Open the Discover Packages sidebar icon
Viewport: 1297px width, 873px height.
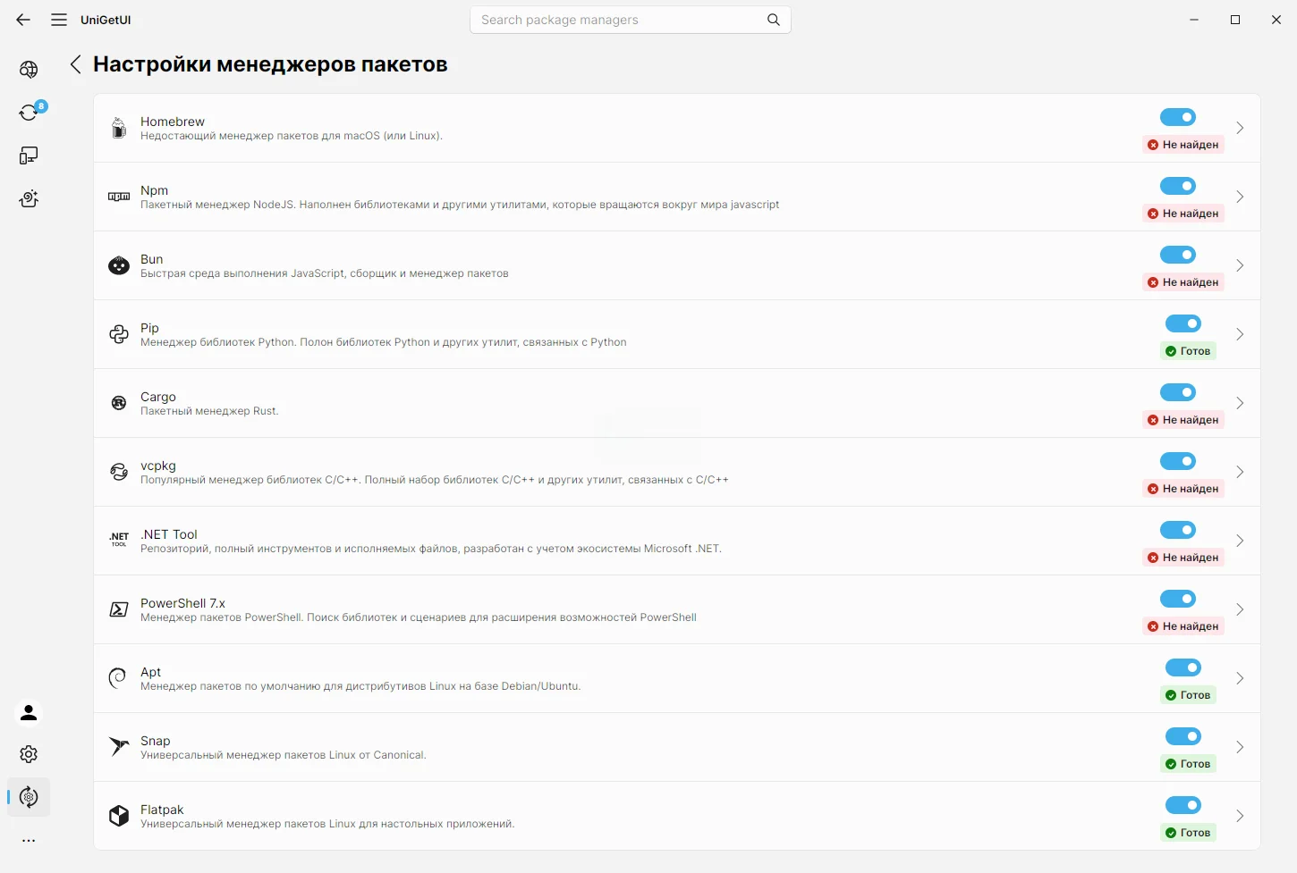[29, 70]
